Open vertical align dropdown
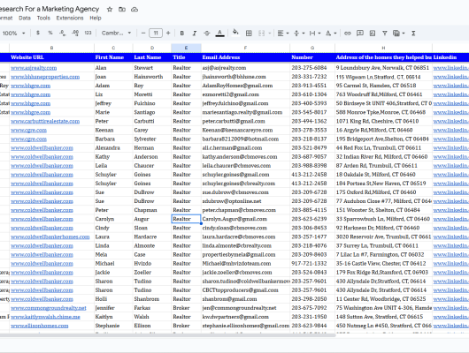The width and height of the screenshot is (469, 353). [299, 34]
